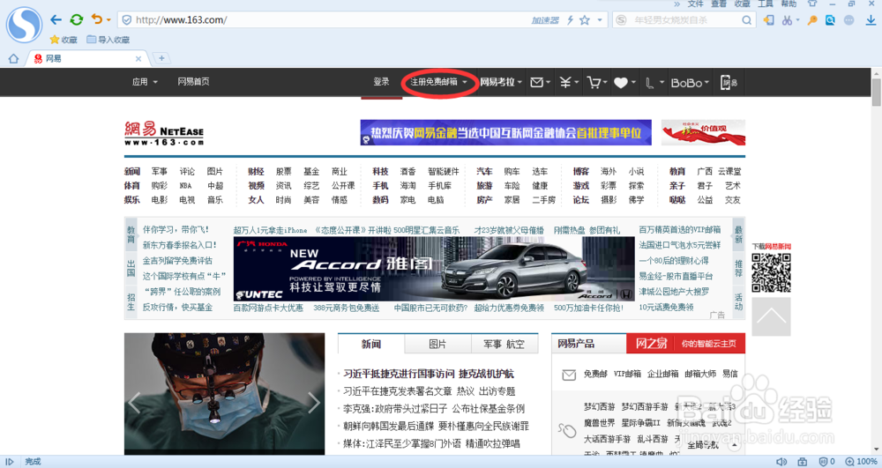The width and height of the screenshot is (882, 468).
Task: Click the lightning speed-mode icon
Action: (570, 20)
